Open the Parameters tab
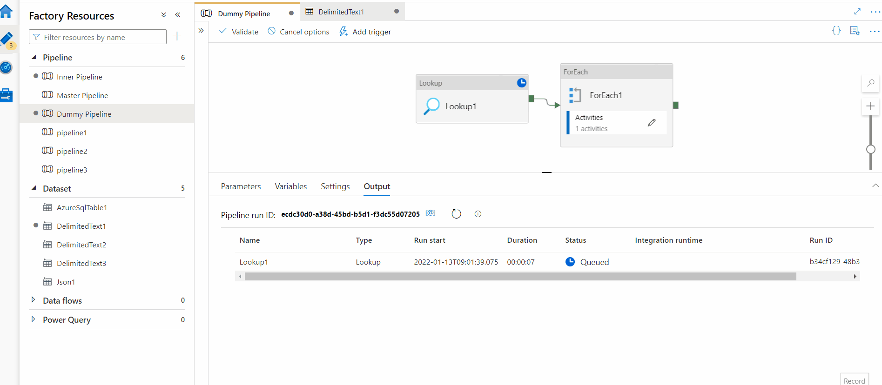 tap(241, 186)
